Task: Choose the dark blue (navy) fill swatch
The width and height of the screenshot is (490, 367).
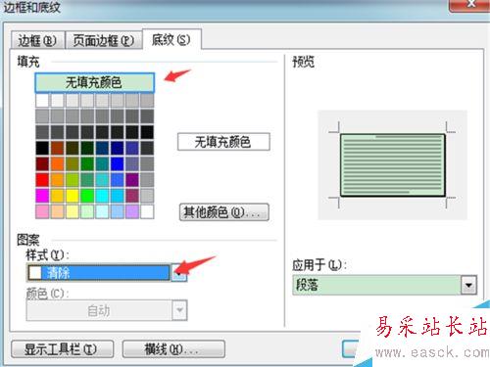Action: [x=118, y=148]
